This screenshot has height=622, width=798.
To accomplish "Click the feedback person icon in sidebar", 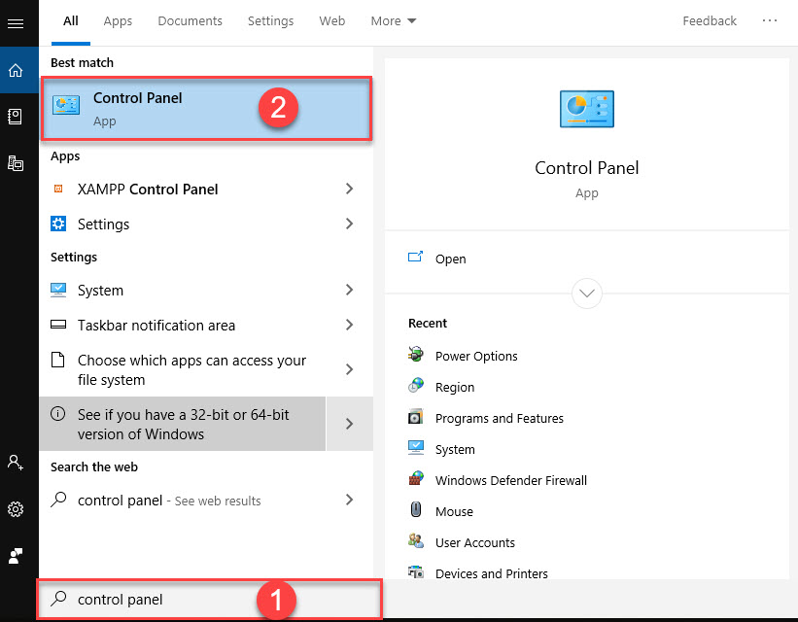I will [x=16, y=555].
